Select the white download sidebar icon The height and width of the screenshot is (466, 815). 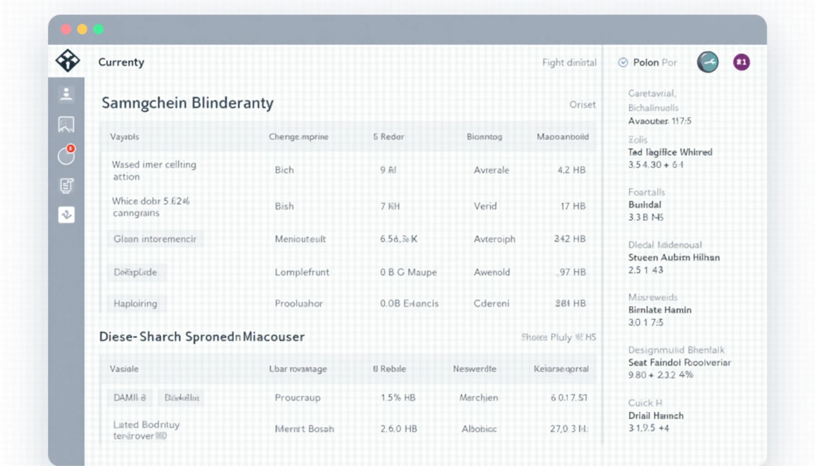click(66, 215)
